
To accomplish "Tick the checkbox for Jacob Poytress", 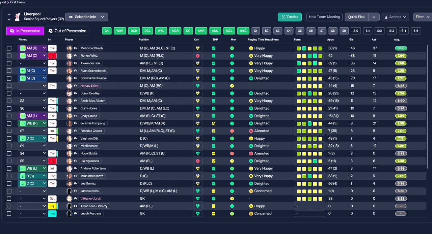I will point(9,213).
